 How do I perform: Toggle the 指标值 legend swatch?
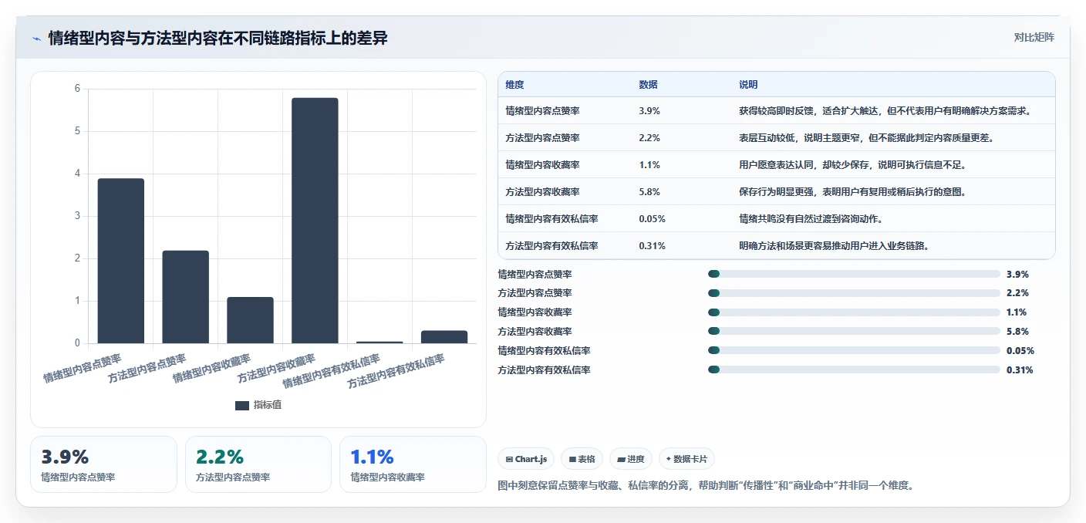[x=242, y=405]
